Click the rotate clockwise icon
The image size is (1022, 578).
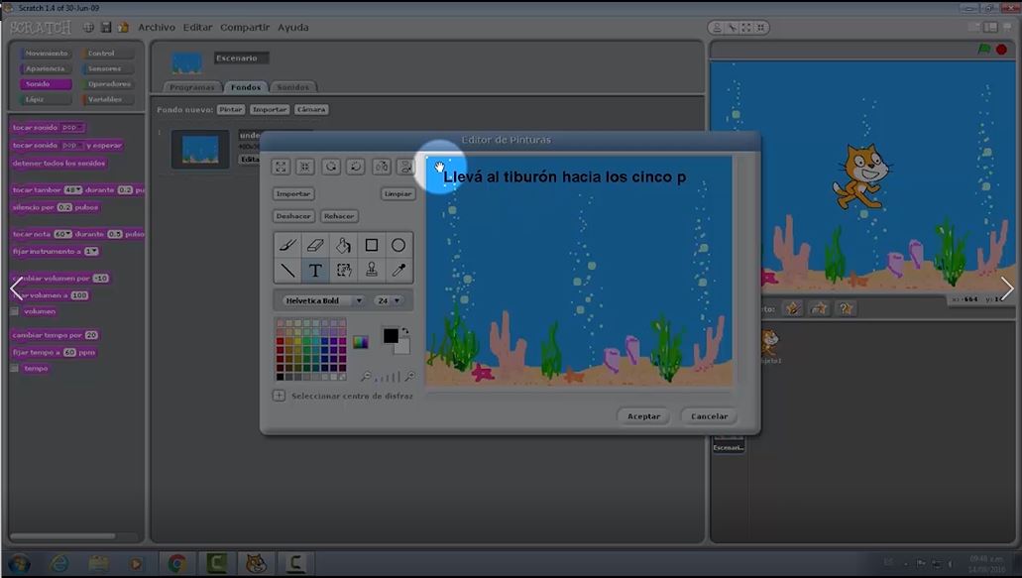coord(356,167)
